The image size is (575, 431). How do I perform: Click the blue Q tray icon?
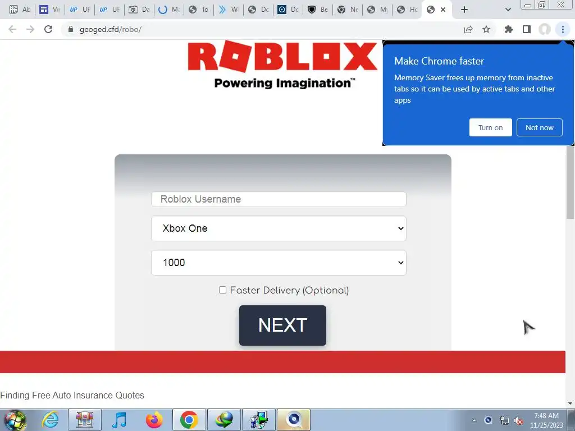pyautogui.click(x=489, y=420)
